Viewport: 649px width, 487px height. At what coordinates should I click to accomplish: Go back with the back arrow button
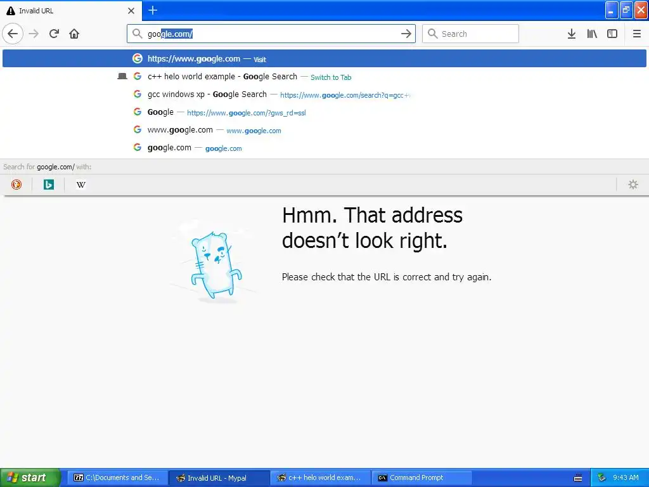click(13, 34)
